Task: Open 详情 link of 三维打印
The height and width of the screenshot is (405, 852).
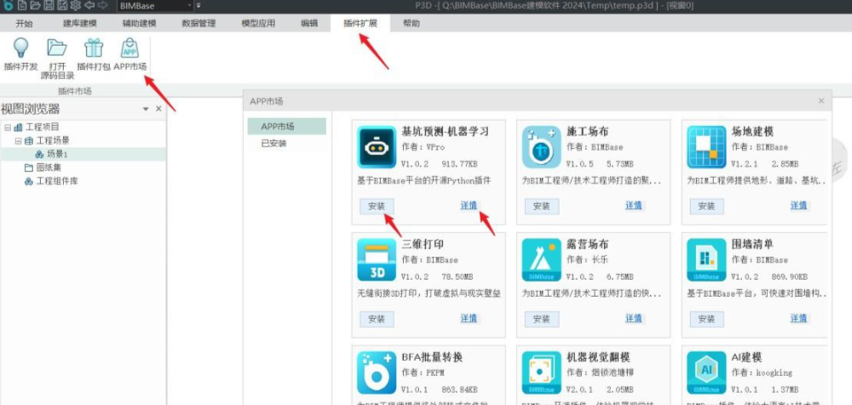Action: click(469, 318)
